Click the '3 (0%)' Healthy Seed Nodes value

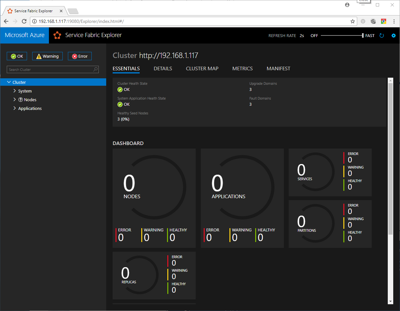[123, 119]
